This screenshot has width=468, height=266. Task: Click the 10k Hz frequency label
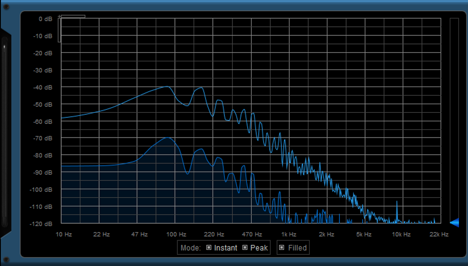401,234
